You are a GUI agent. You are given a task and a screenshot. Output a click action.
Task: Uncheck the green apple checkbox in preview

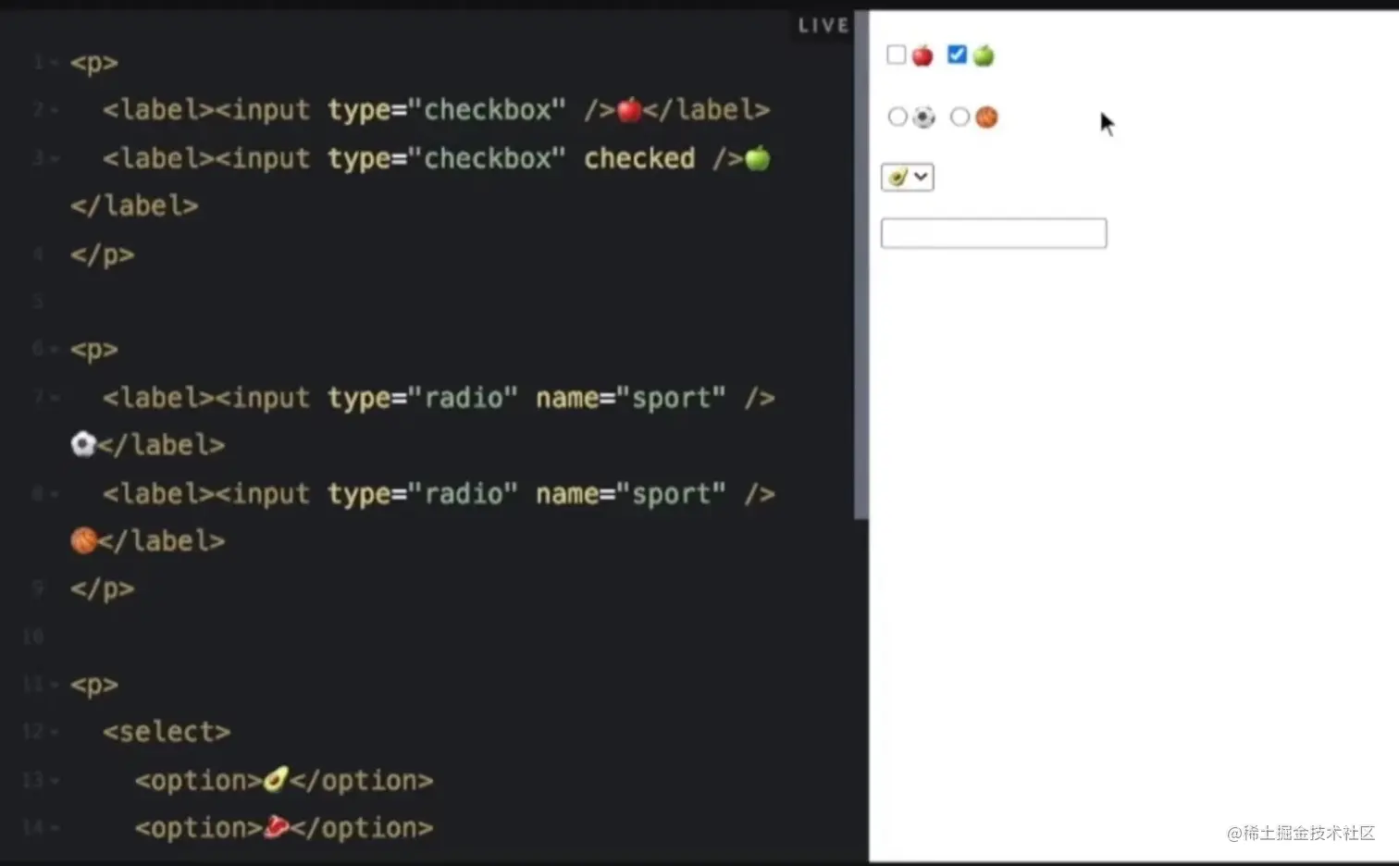pyautogui.click(x=958, y=55)
